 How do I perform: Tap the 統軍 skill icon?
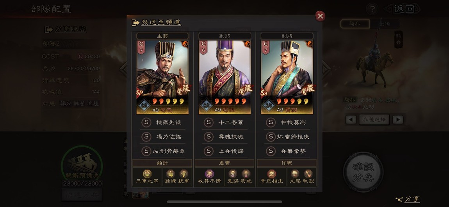[x=184, y=174]
